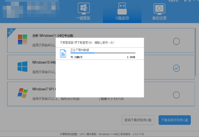Click 下载系统并制作U盘 download button
This screenshot has width=199, height=137.
[175, 120]
